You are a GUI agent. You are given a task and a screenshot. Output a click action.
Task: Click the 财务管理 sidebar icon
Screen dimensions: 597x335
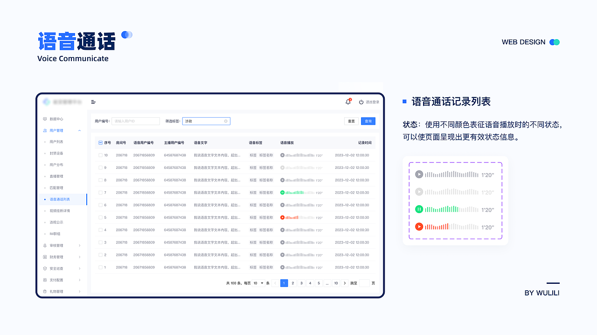point(45,257)
